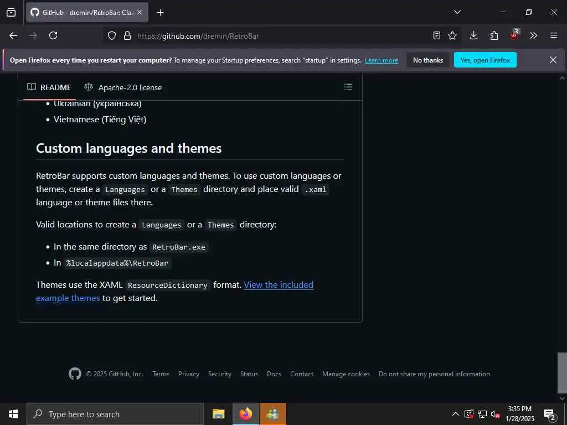Open Privacy footer link

click(x=189, y=374)
